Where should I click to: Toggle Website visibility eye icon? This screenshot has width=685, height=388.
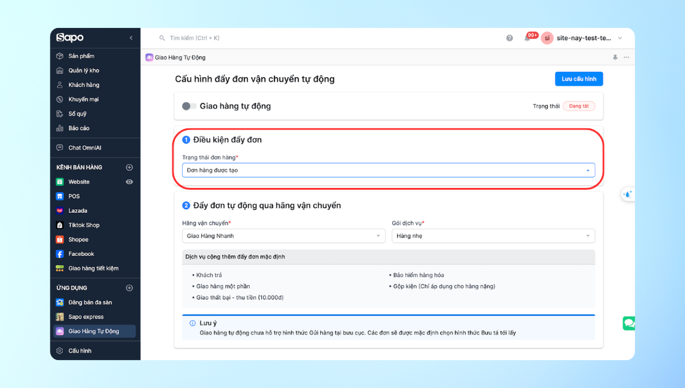129,182
